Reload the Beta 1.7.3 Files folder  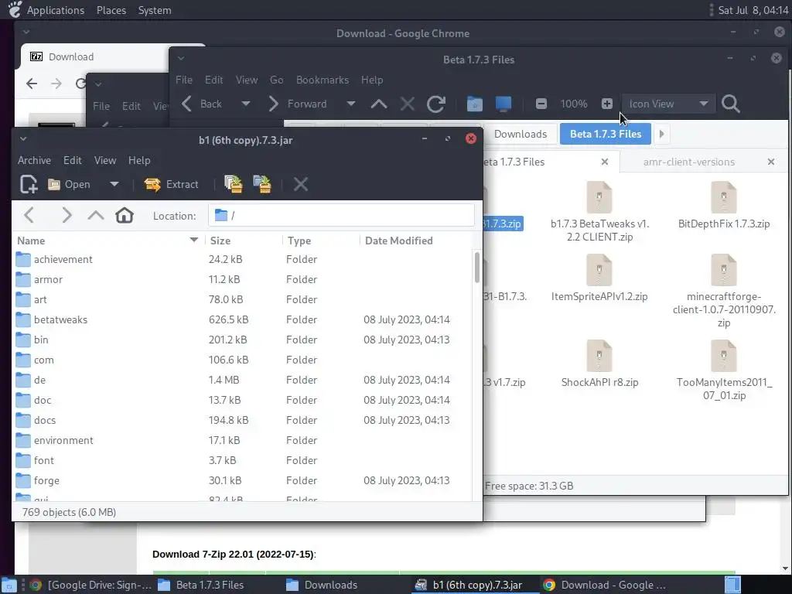pyautogui.click(x=436, y=104)
